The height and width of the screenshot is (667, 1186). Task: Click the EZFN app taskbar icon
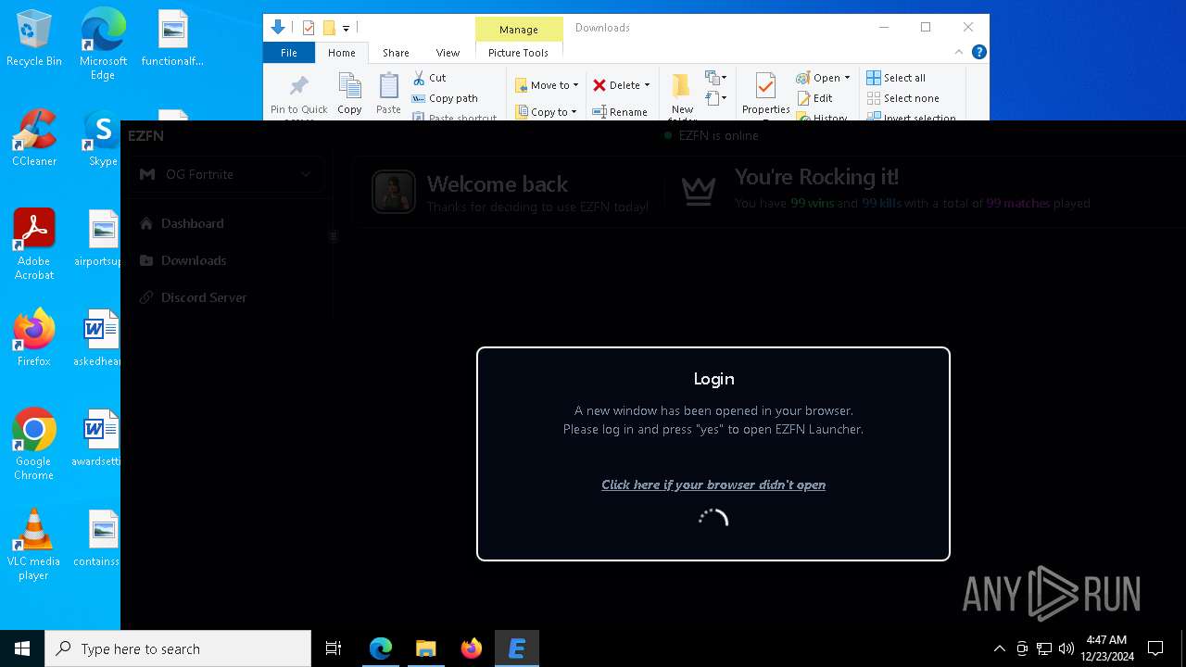(x=517, y=648)
